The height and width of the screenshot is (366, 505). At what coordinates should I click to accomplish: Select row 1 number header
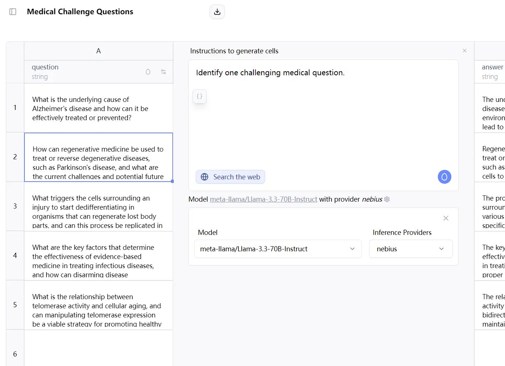[15, 107]
